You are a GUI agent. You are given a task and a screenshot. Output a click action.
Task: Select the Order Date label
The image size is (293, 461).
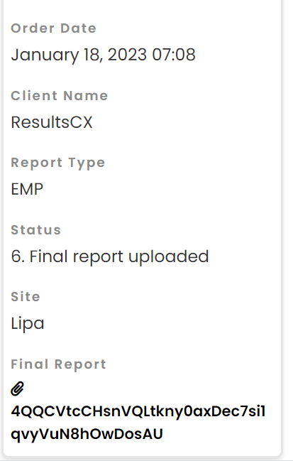point(54,28)
